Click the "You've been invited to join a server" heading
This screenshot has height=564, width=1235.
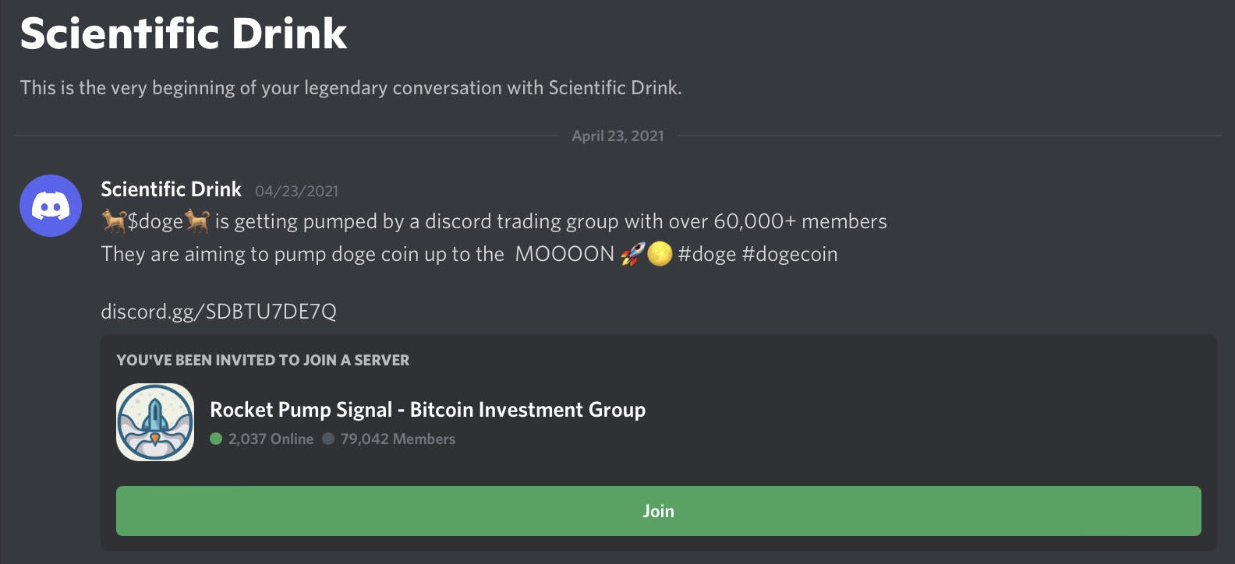[263, 360]
